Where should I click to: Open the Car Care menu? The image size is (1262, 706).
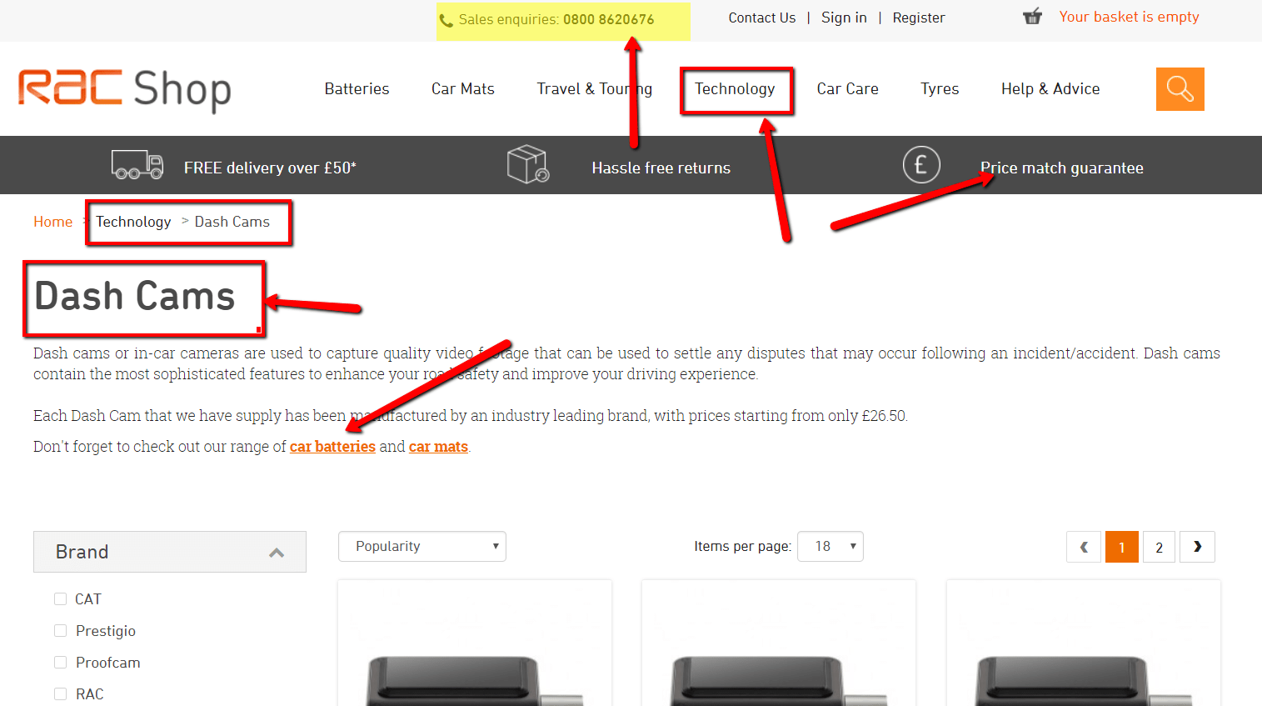(x=847, y=89)
